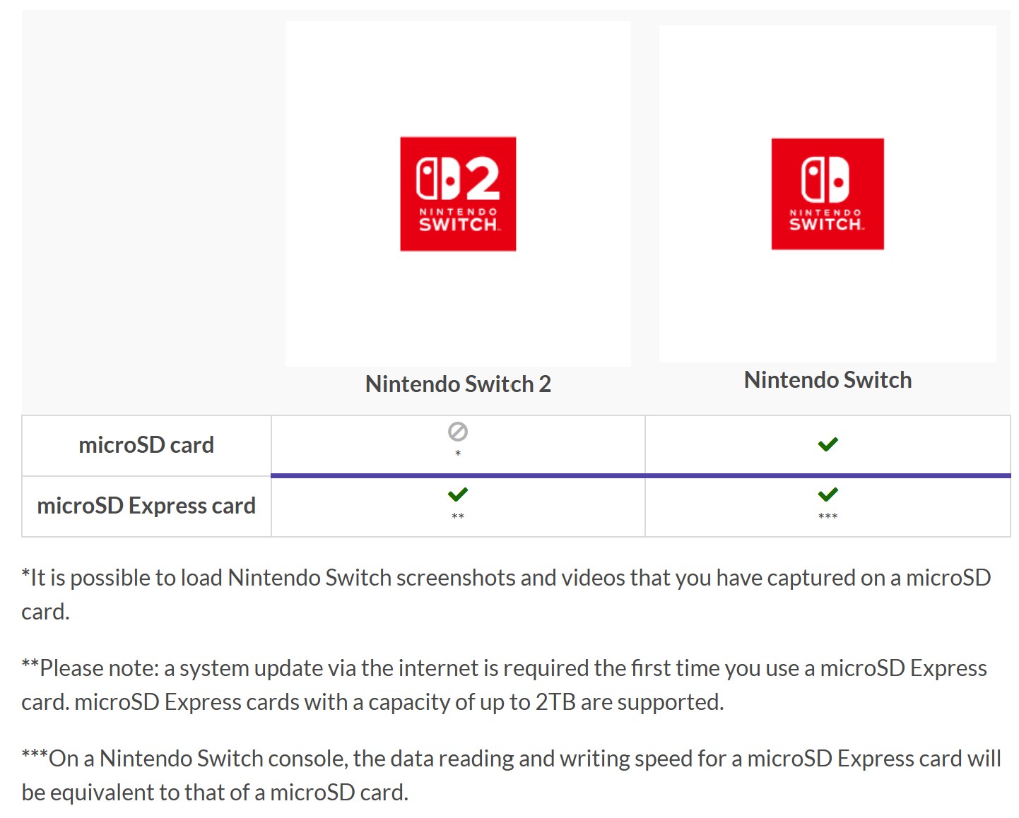Click the footnote about system update requirement

pyautogui.click(x=504, y=684)
